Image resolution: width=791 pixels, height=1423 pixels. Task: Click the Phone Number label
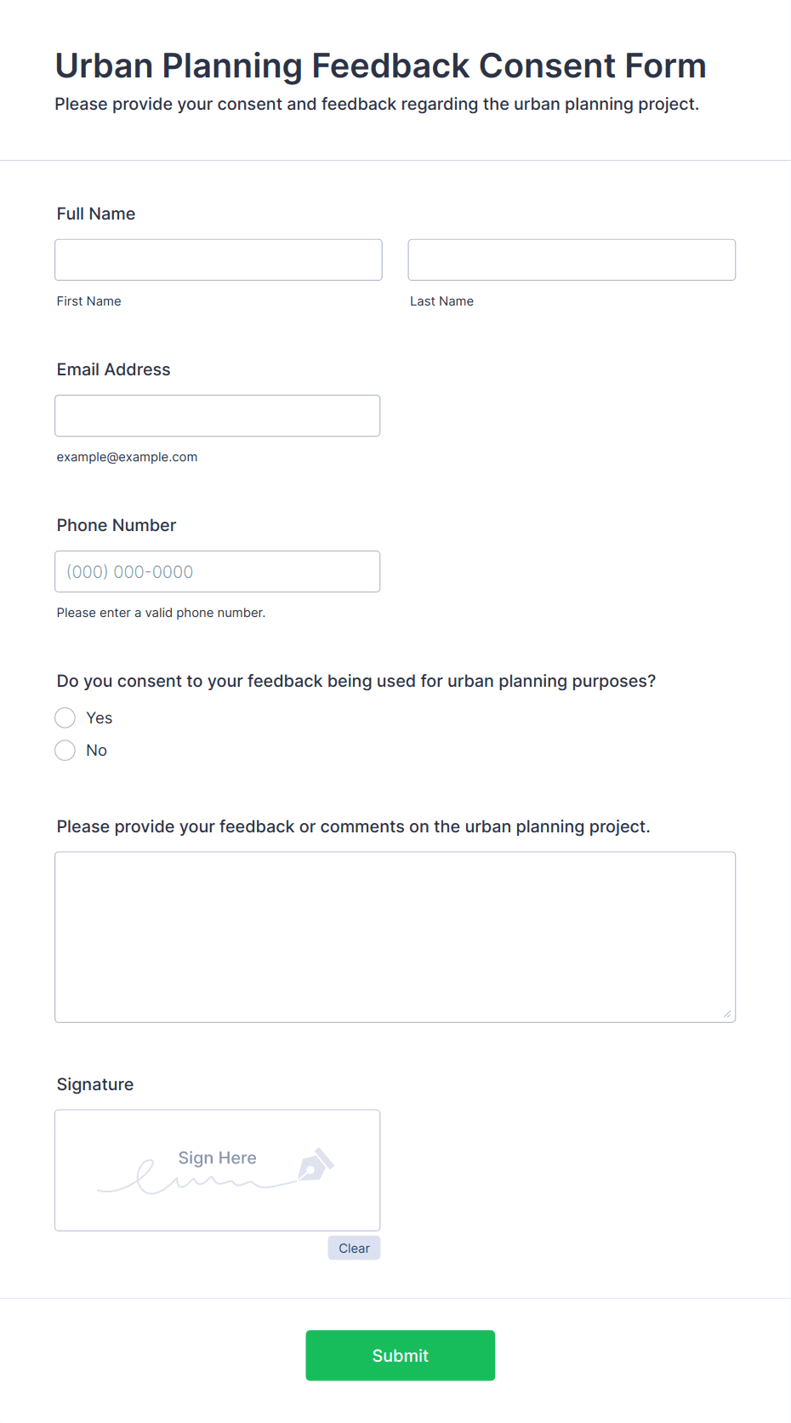point(117,525)
